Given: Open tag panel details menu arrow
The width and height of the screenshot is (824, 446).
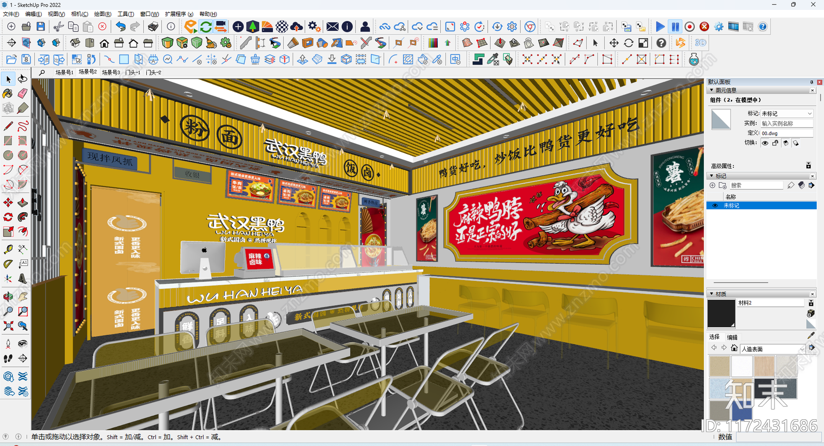Looking at the screenshot, I should 812,185.
